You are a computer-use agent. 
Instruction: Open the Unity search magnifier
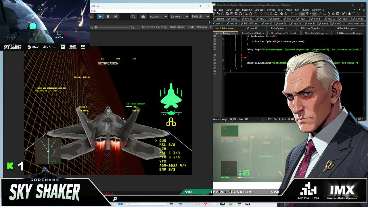133,17
